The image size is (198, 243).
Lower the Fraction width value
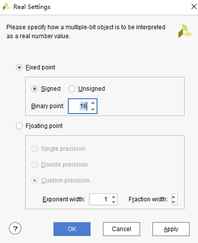(x=174, y=202)
